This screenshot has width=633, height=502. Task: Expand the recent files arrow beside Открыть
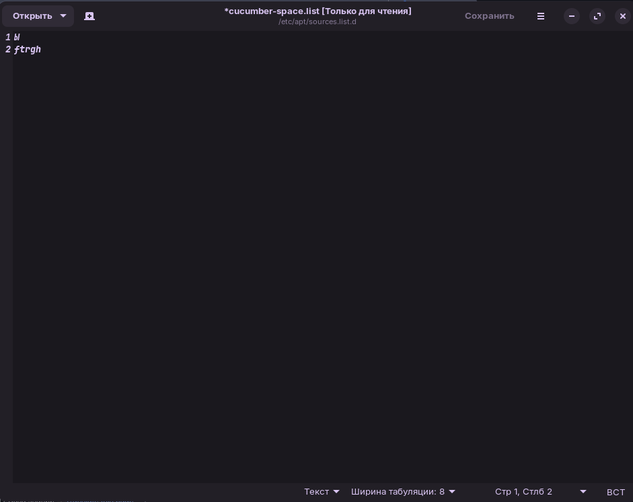(x=63, y=16)
